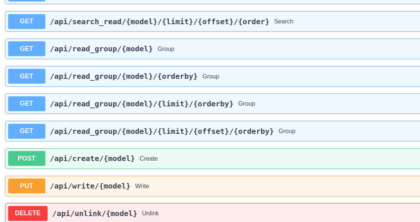The image size is (420, 222).
Task: Expand /api/search_read/{model}/{limit}/{offset}/{order} endpoint path
Action: pos(159,22)
